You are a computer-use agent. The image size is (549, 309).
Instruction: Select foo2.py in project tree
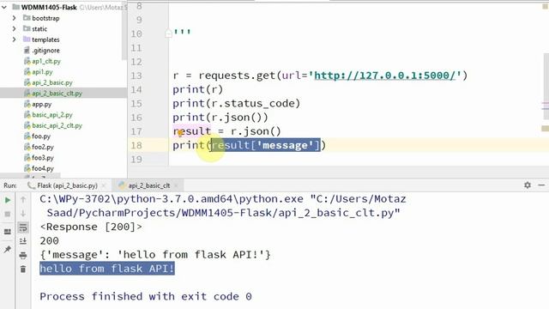43,147
